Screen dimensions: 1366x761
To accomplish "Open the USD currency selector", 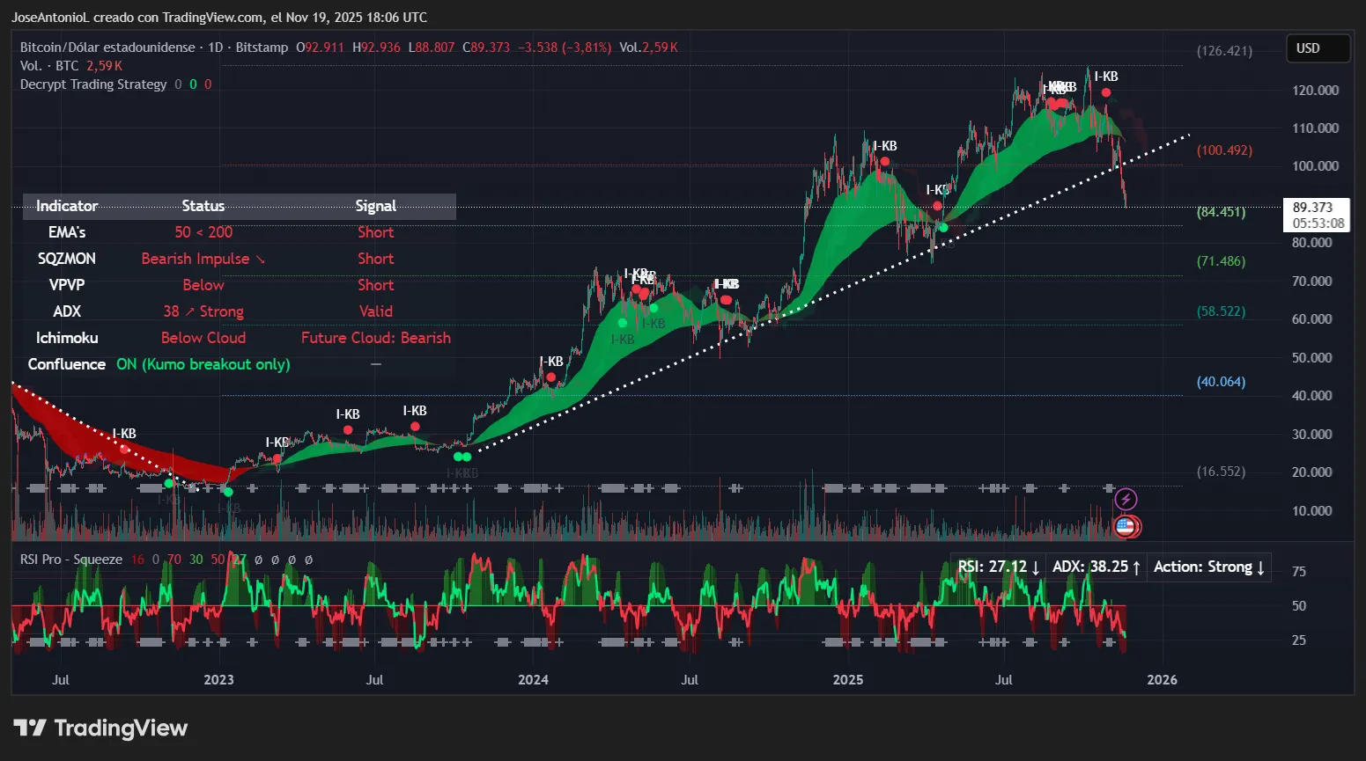I will pyautogui.click(x=1318, y=48).
